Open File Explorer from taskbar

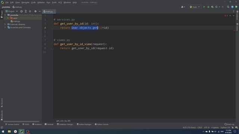pos(9,131)
